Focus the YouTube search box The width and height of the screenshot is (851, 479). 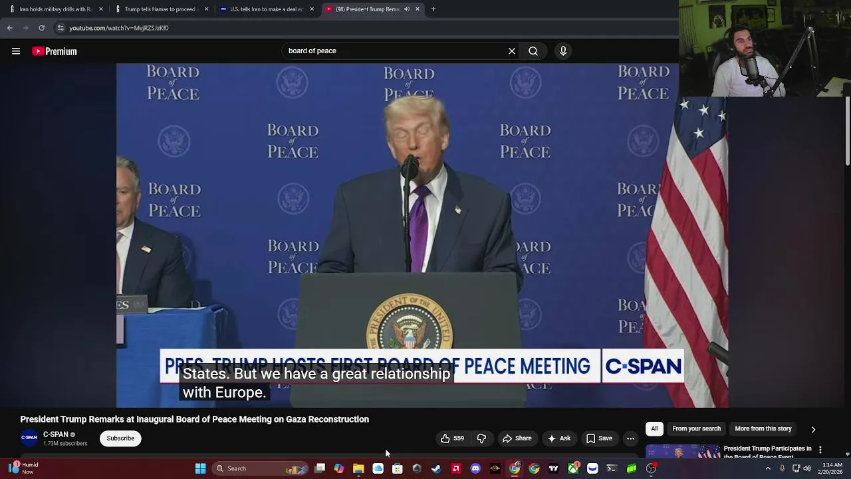[396, 51]
